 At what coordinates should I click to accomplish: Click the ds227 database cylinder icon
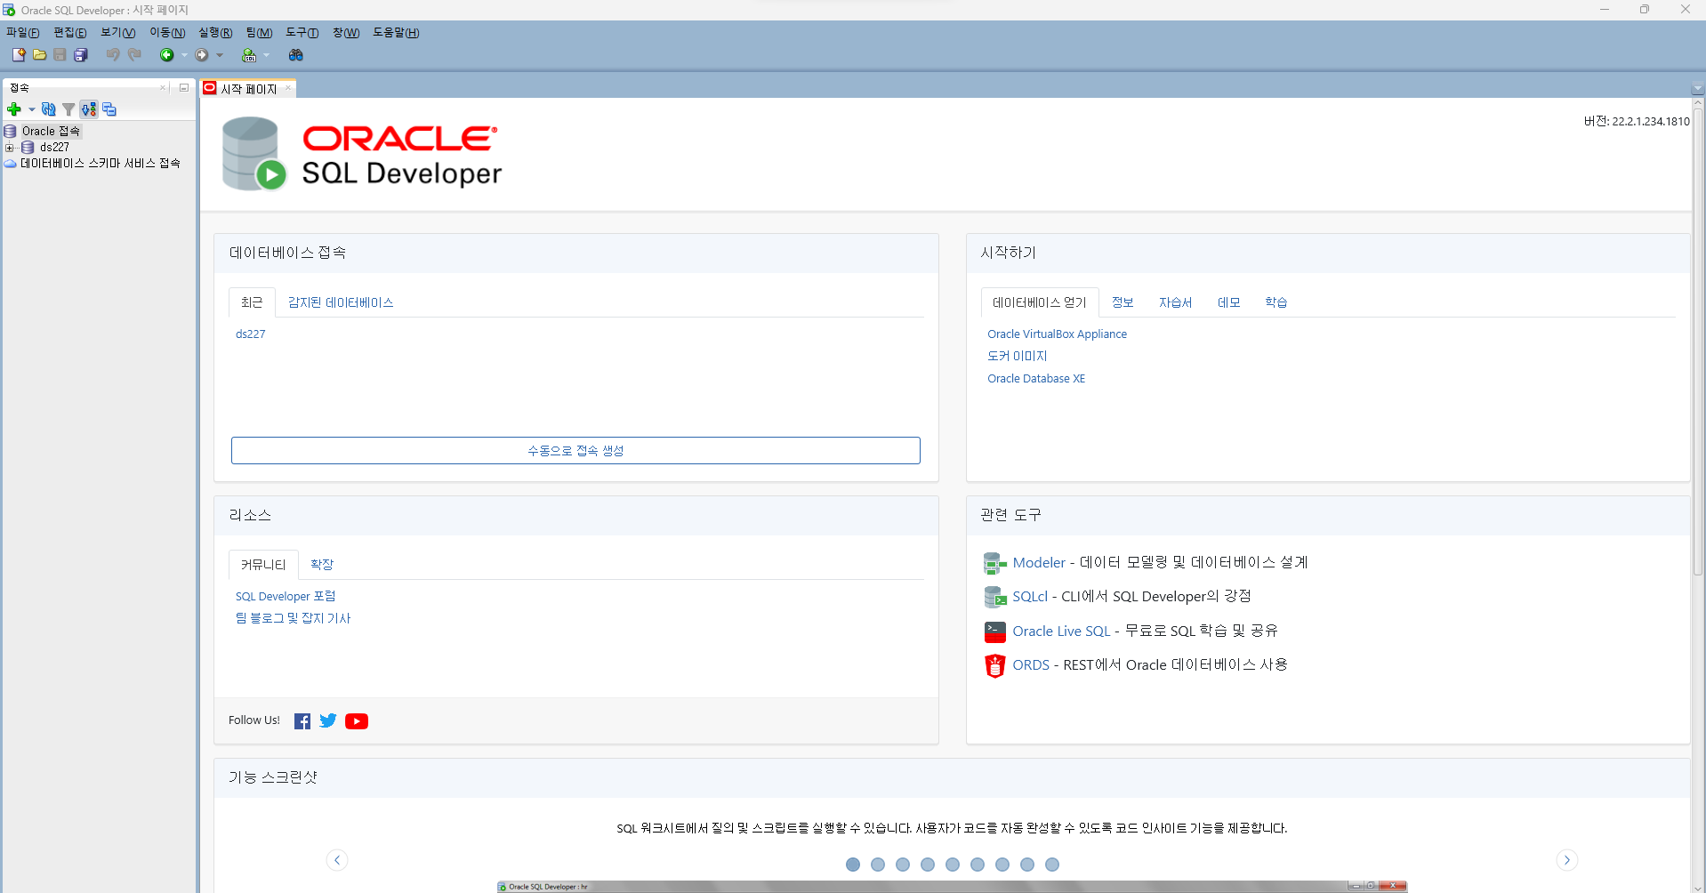click(28, 148)
